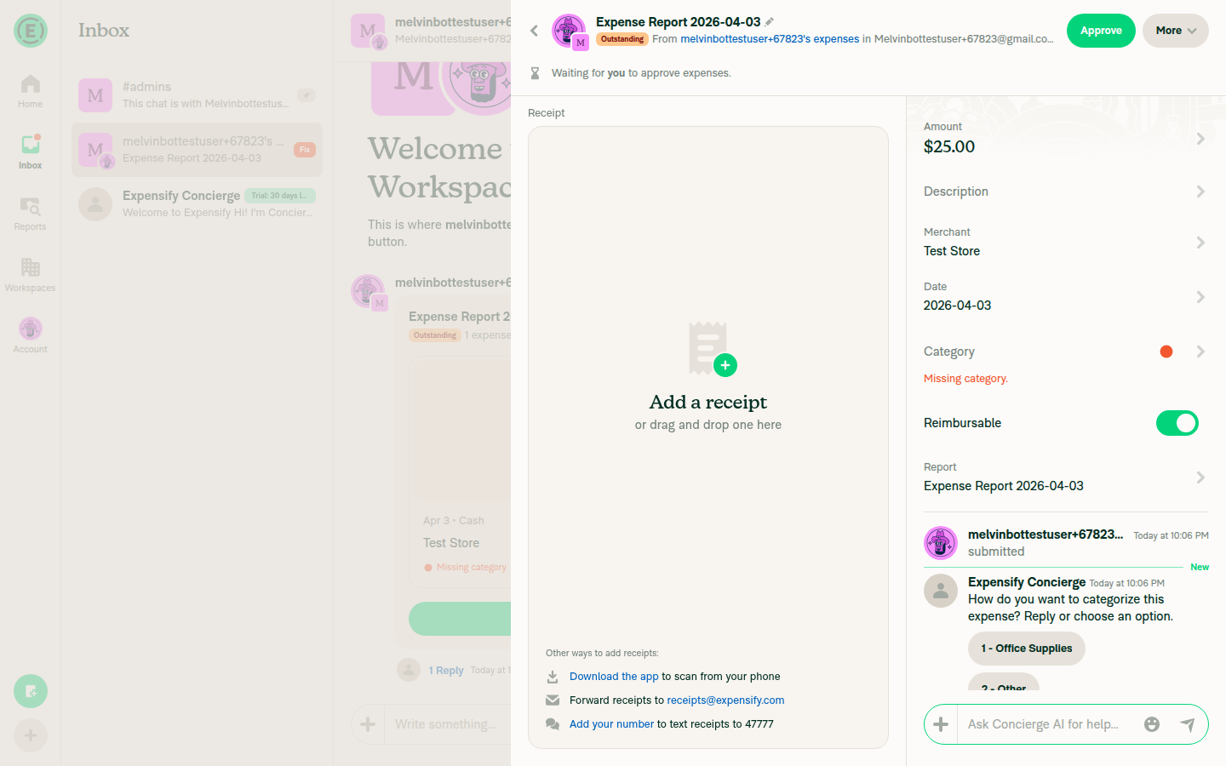Click the Approve button
Viewport: 1226px width, 766px height.
[1100, 31]
